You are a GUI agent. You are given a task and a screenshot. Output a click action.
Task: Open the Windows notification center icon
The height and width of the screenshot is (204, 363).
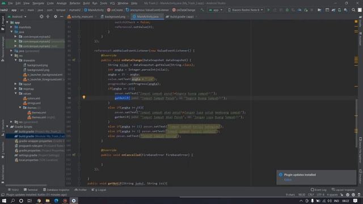355,201
